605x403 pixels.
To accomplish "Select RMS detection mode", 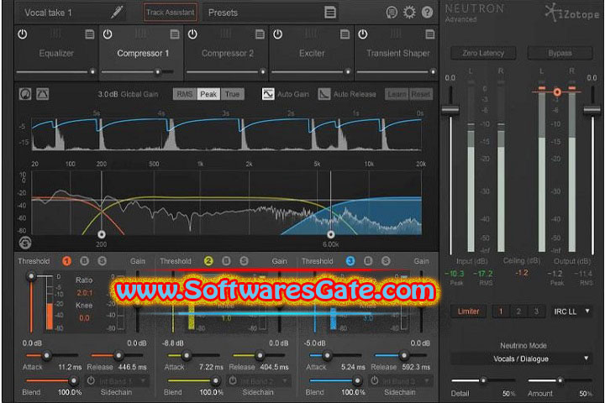I will pyautogui.click(x=185, y=94).
